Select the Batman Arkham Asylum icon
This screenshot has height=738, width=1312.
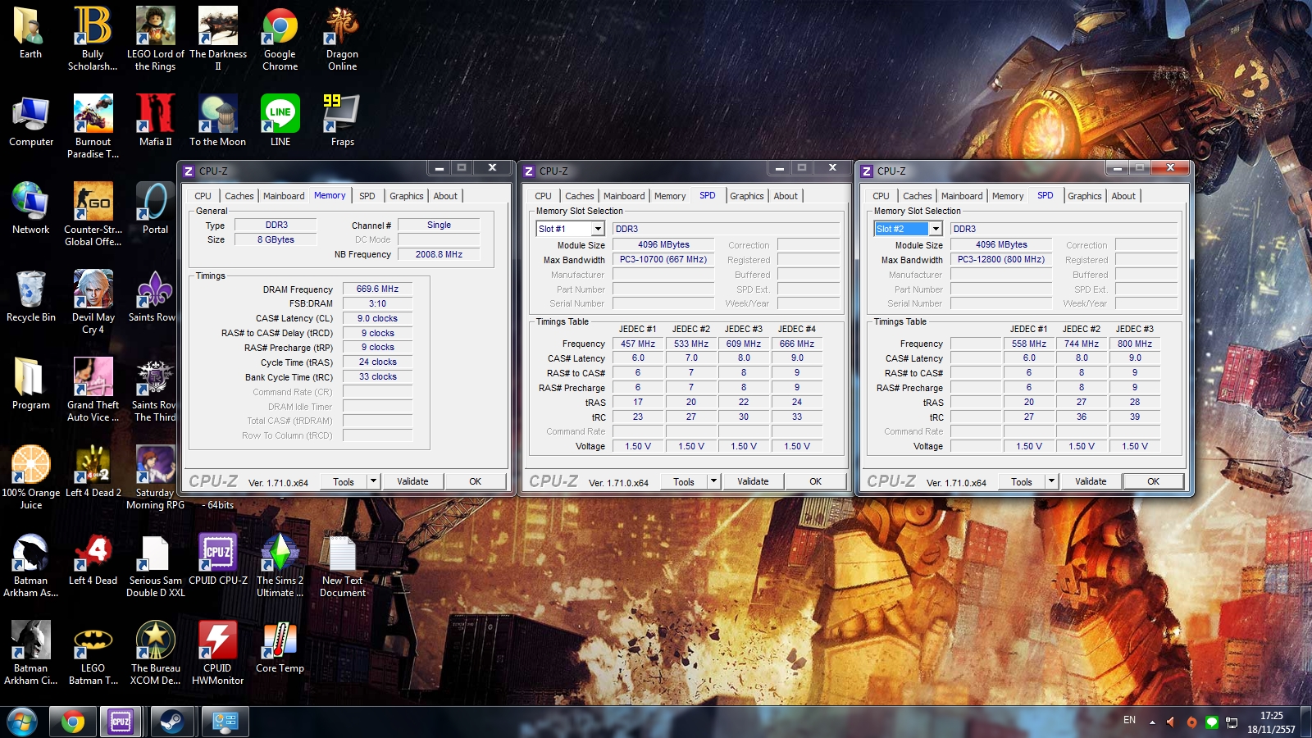[x=31, y=565]
